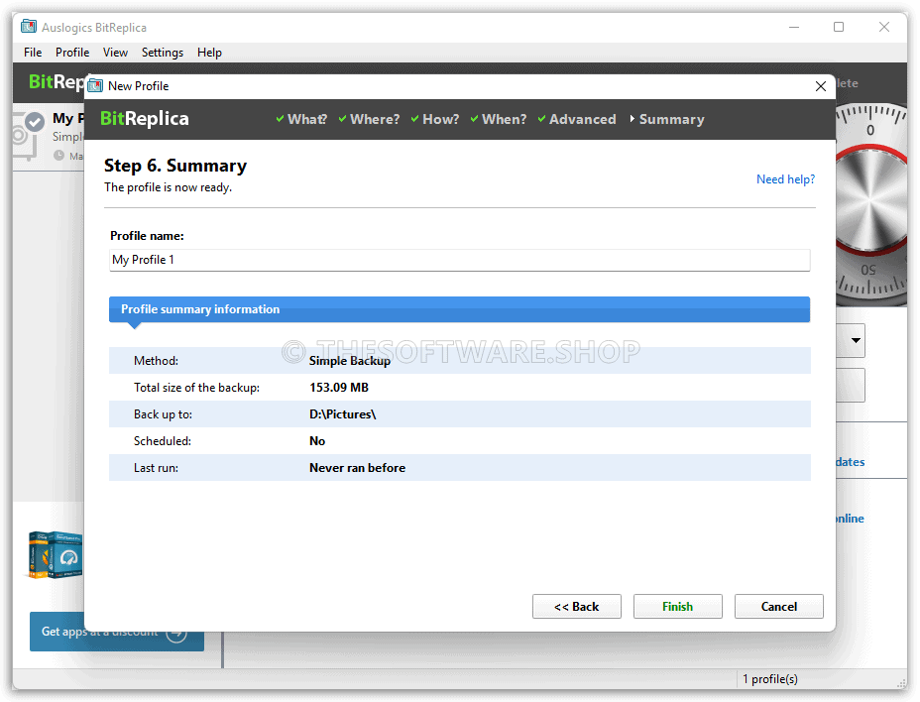The width and height of the screenshot is (920, 702).
Task: Go to the Advanced wizard step
Action: click(577, 119)
